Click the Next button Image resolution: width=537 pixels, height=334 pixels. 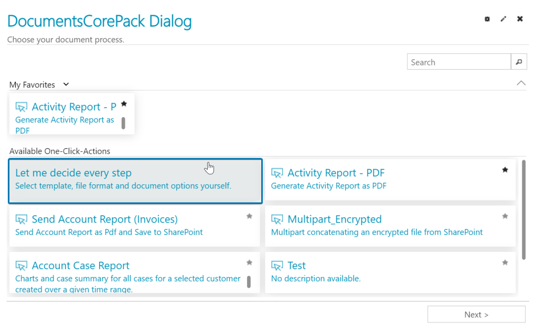pos(476,314)
